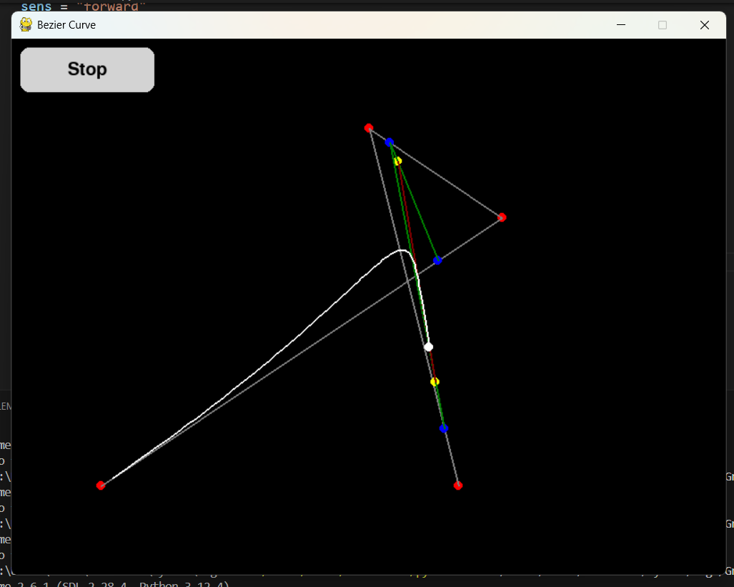Close the Bezier Curve window

[x=704, y=25]
